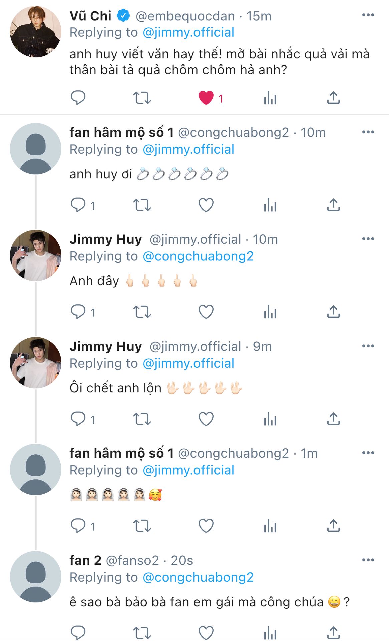The height and width of the screenshot is (641, 389).
Task: Open more options on Vũ Chi's tweet
Action: pos(368,15)
